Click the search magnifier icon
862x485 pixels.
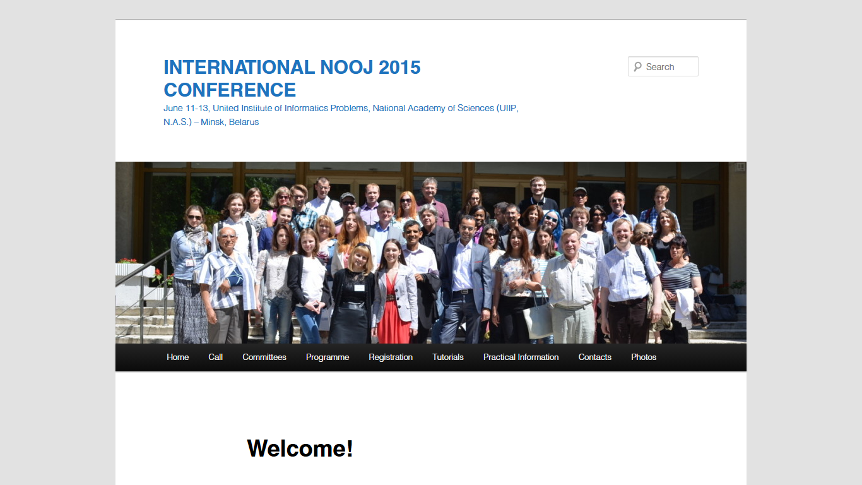[637, 66]
